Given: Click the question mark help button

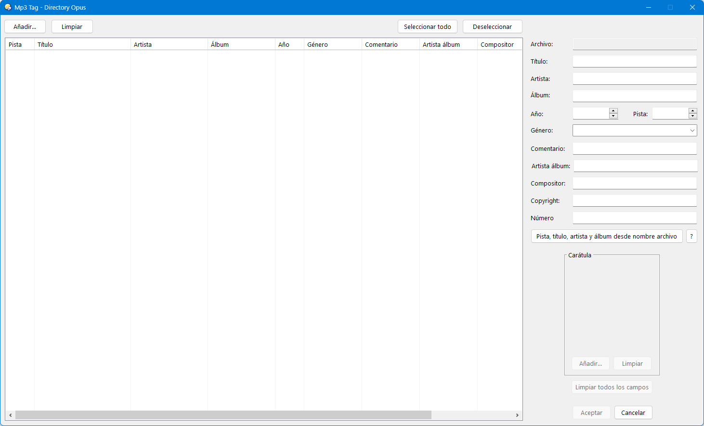Looking at the screenshot, I should pos(691,236).
